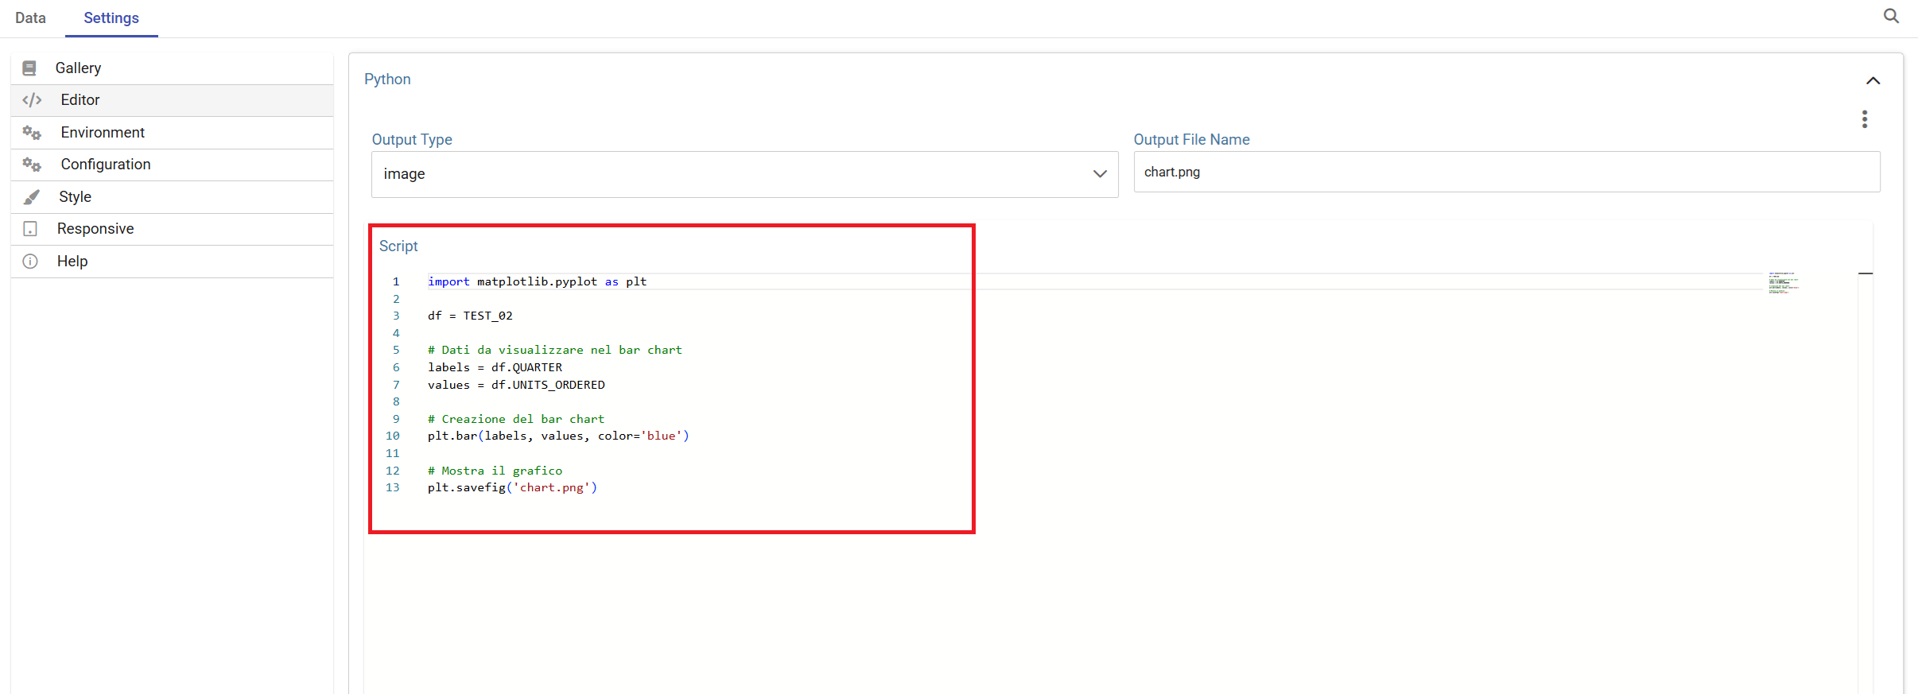1918x694 pixels.
Task: Click the 'df = TEST_02' code line
Action: [x=470, y=316]
